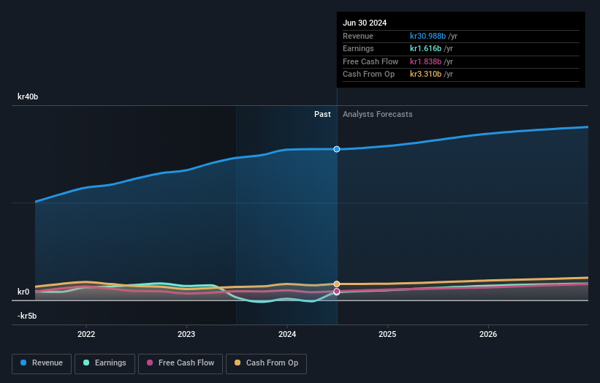The height and width of the screenshot is (383, 600).
Task: Select the 2026 x-axis label
Action: click(488, 334)
